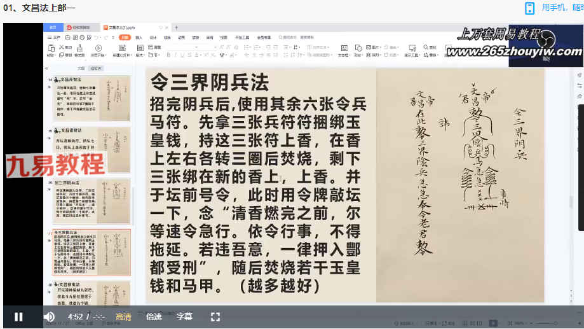This screenshot has height=329, width=584.
Task: Click the phone icon beside 用手机
Action: 529,8
